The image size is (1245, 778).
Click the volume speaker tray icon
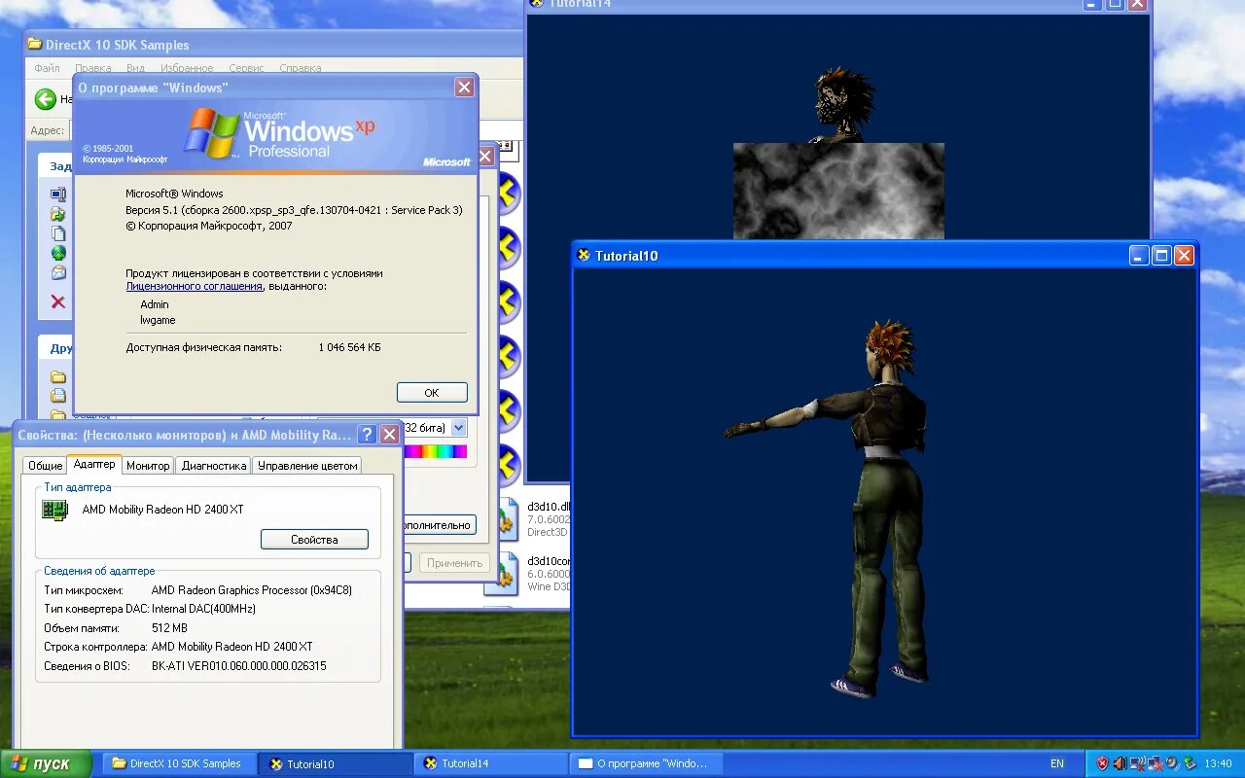[1120, 763]
